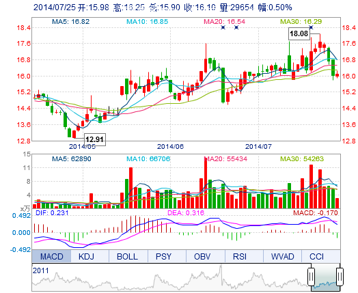Click the left range slider handle

click(311, 277)
